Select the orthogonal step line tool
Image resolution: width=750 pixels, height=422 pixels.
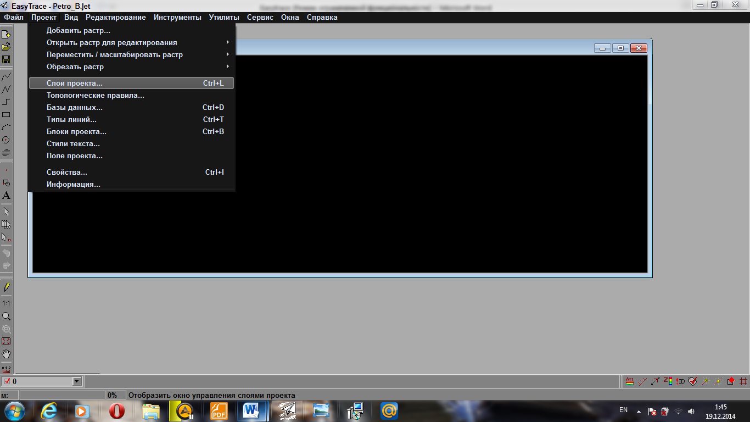[6, 102]
